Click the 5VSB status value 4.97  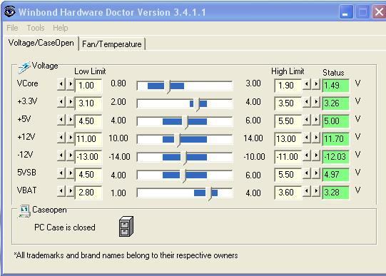(x=336, y=175)
